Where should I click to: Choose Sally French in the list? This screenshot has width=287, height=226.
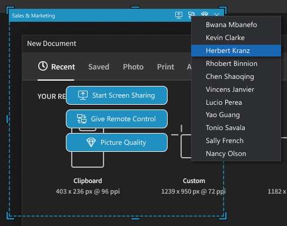tap(236, 141)
